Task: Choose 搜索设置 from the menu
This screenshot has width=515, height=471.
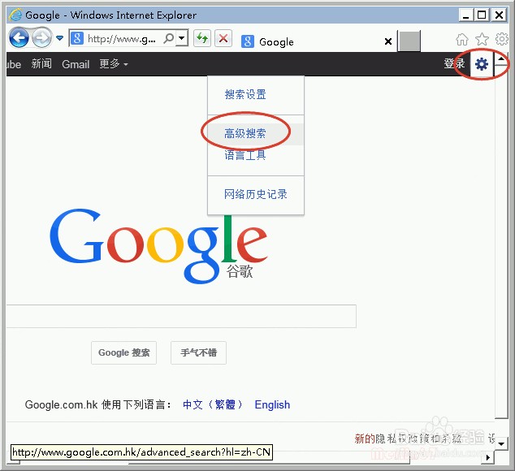Action: [x=256, y=94]
